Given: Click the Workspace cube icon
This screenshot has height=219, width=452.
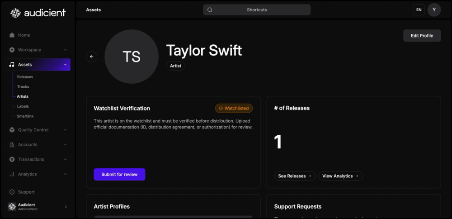Looking at the screenshot, I should tap(12, 50).
